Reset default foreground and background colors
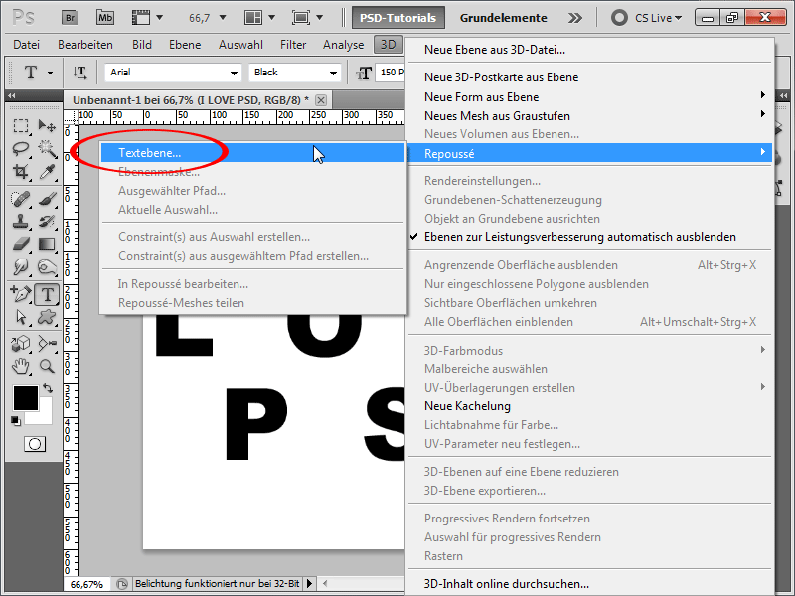Viewport: 795px width, 596px height. (16, 420)
